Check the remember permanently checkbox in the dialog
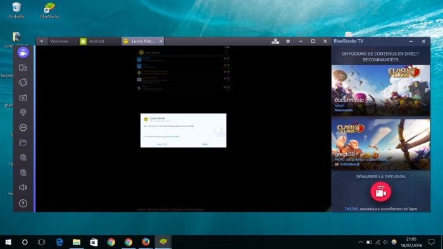443x249 pixels. (144, 137)
